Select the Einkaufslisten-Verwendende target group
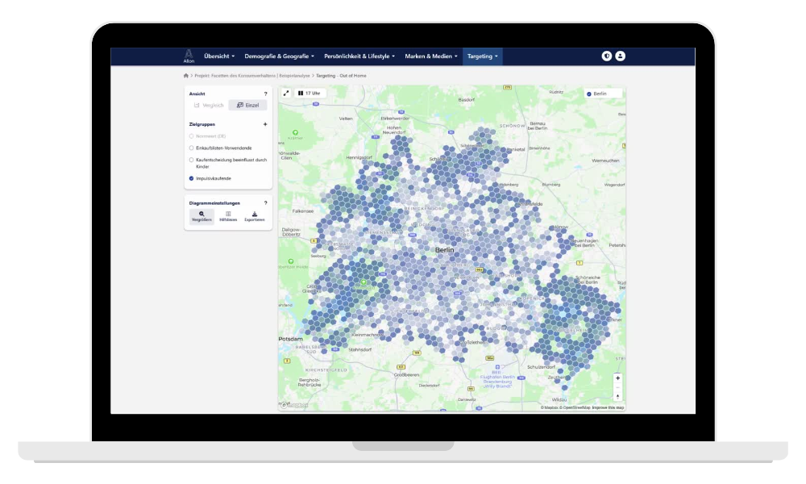This screenshot has width=806, height=484. point(191,148)
